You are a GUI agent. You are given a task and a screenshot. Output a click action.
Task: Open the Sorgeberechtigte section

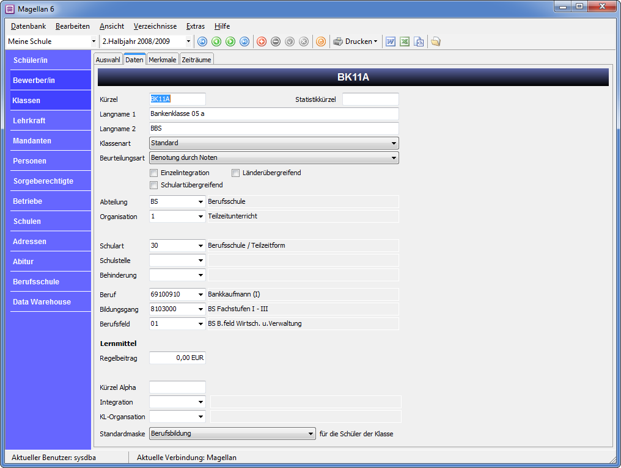point(51,181)
